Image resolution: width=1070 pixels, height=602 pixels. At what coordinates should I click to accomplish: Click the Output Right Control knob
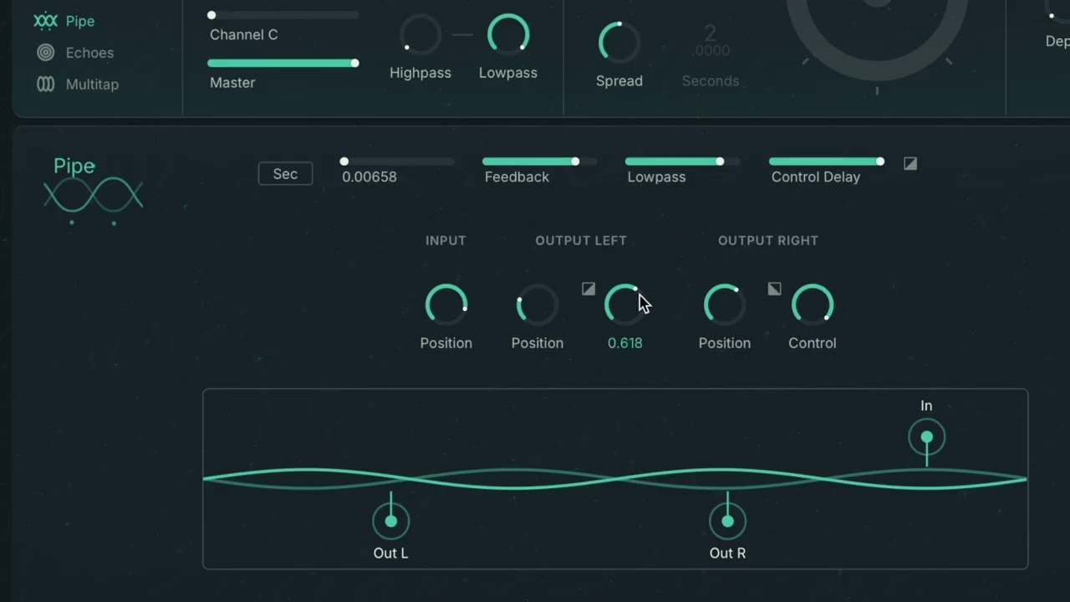click(813, 304)
